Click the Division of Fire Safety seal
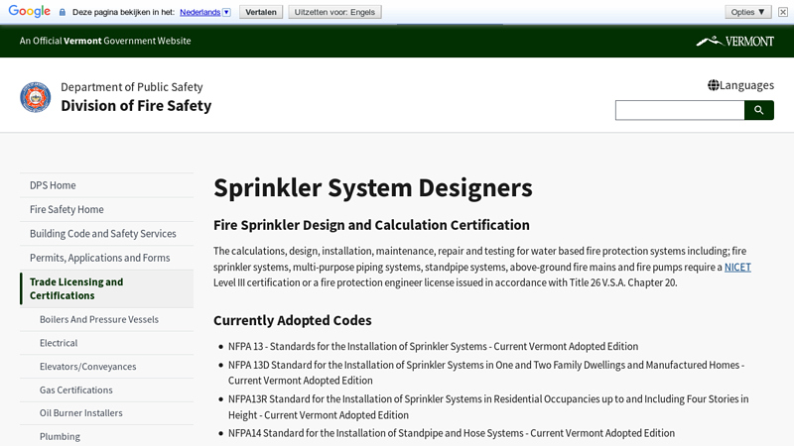Viewport: 794px width, 446px height. (36, 97)
